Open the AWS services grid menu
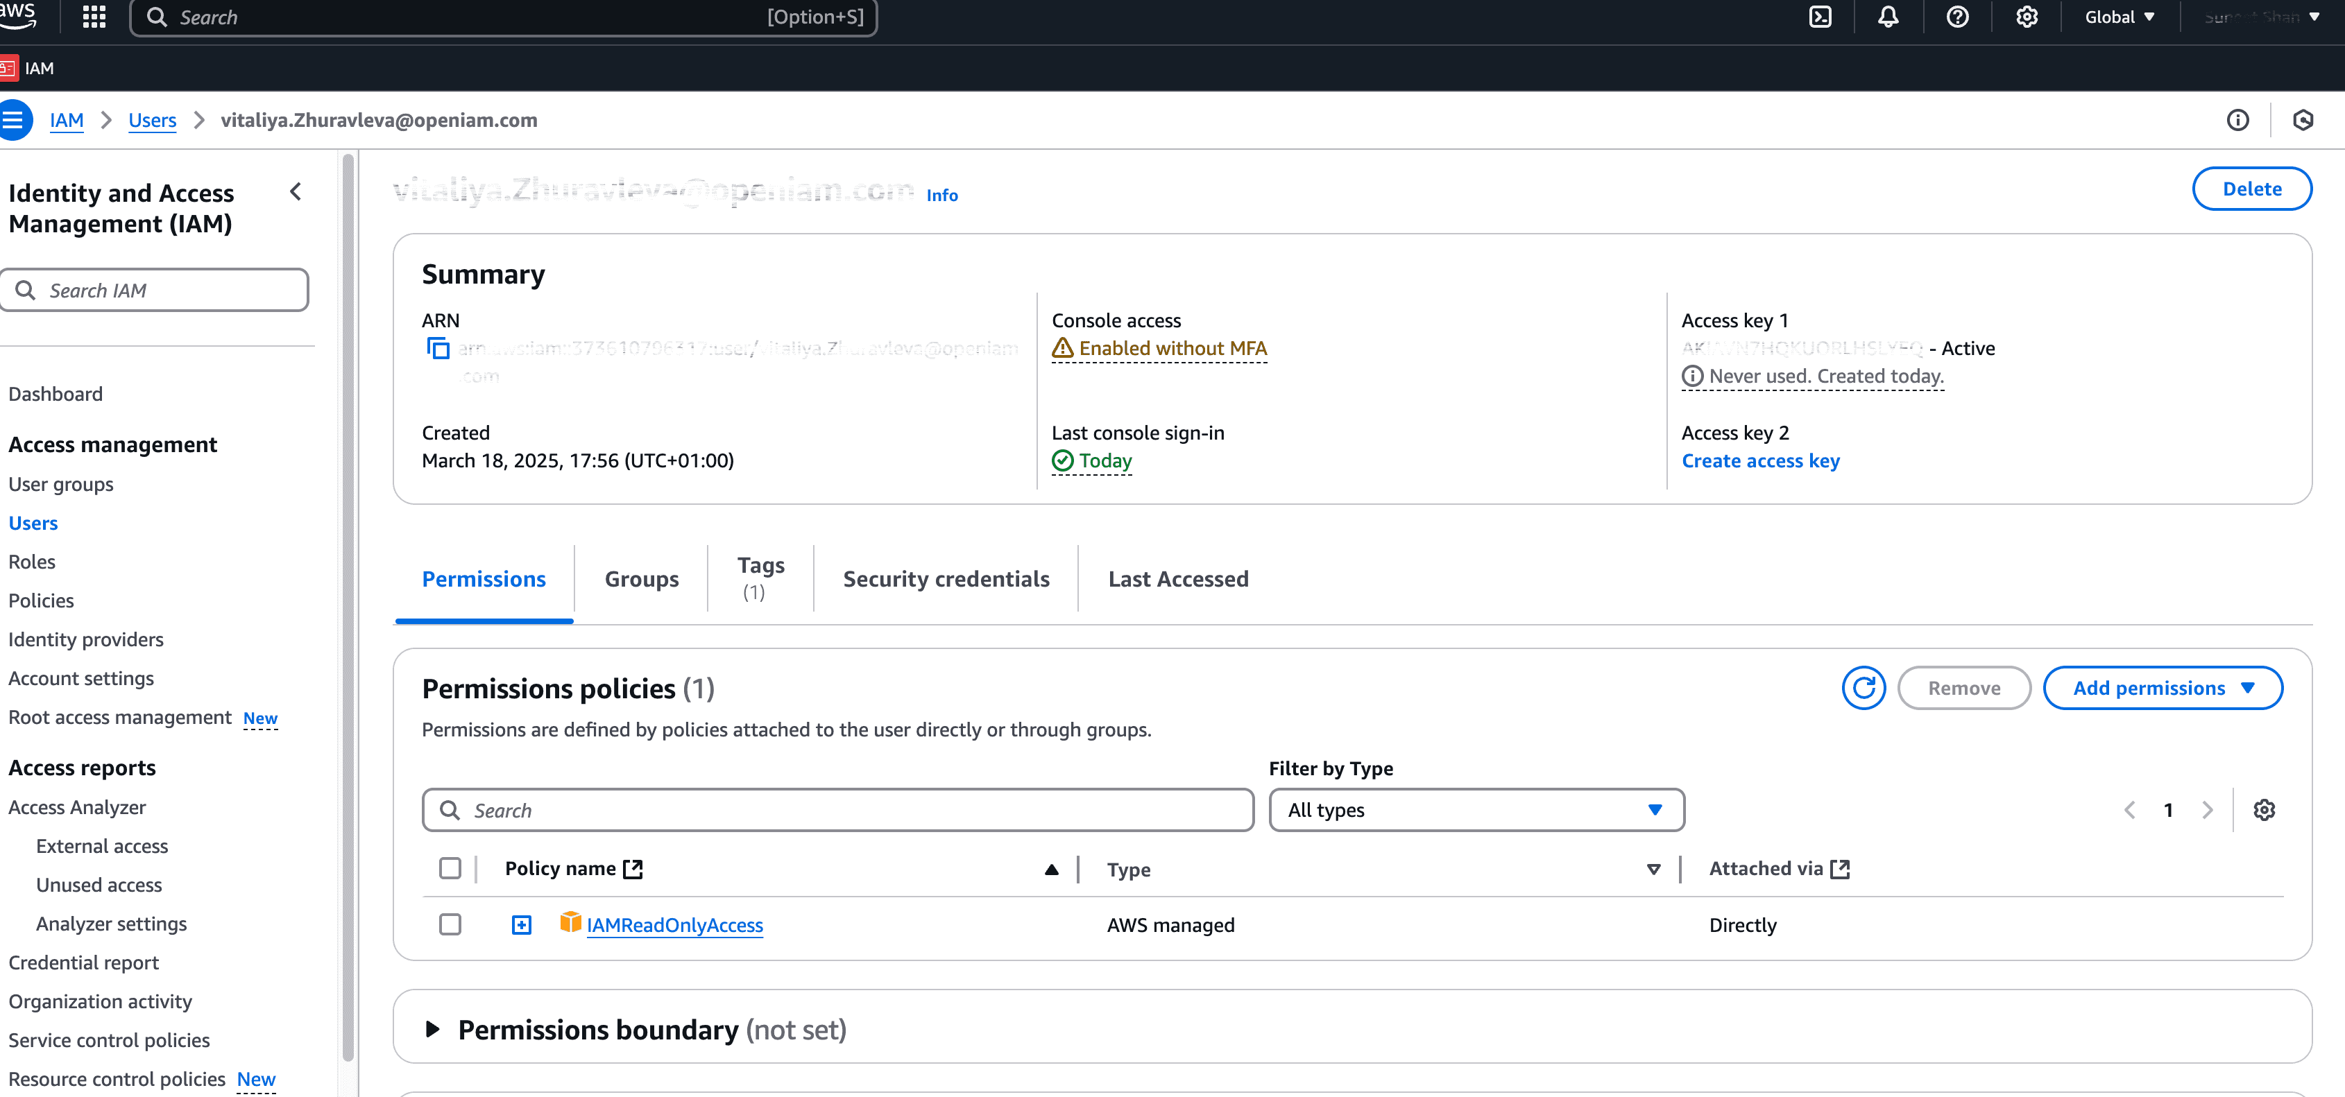 point(94,17)
